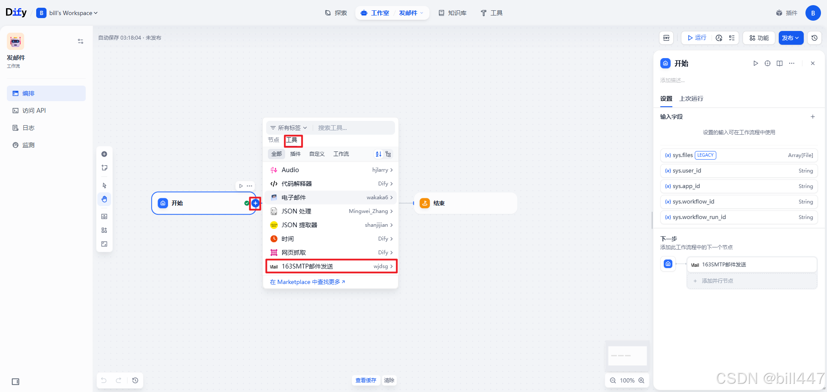Expand the JSON 提取器 tool group

pyautogui.click(x=331, y=225)
